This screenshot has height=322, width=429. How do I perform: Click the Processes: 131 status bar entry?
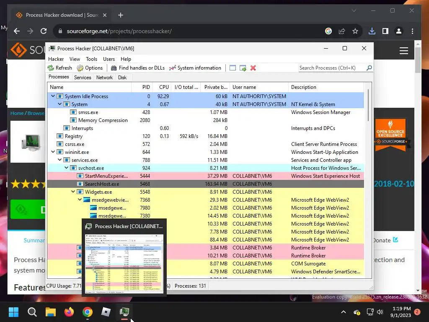pyautogui.click(x=190, y=286)
